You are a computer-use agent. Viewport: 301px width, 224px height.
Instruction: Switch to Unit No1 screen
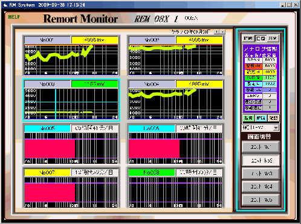click(261, 147)
